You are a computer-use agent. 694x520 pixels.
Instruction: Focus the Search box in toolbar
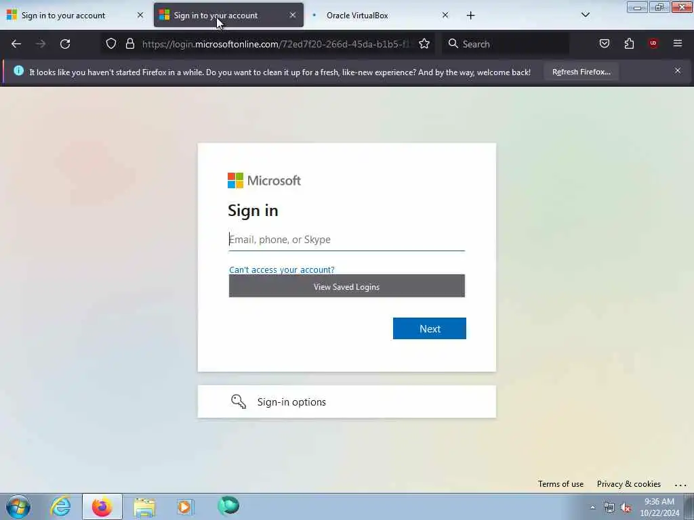(506, 44)
